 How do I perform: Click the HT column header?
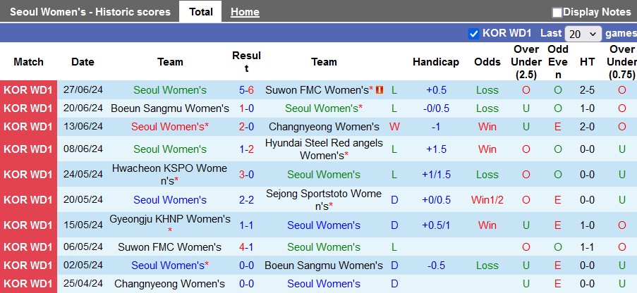587,62
